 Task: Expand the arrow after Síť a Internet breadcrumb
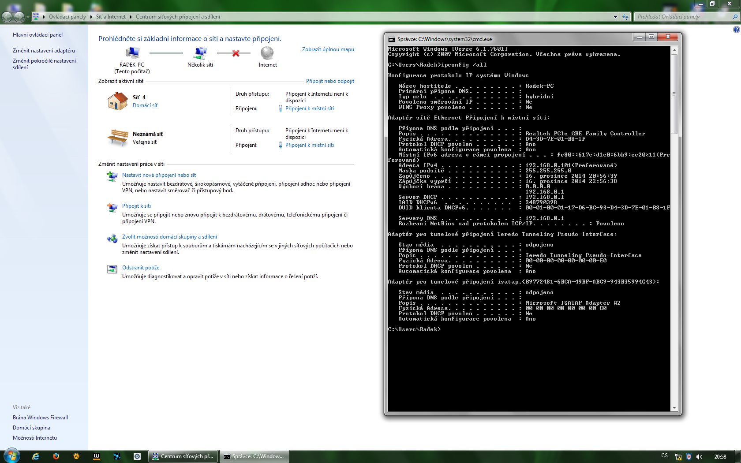131,17
